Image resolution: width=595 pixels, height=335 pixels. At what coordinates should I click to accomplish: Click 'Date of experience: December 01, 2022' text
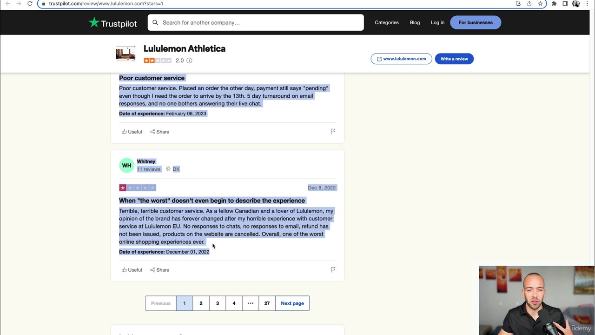(164, 252)
